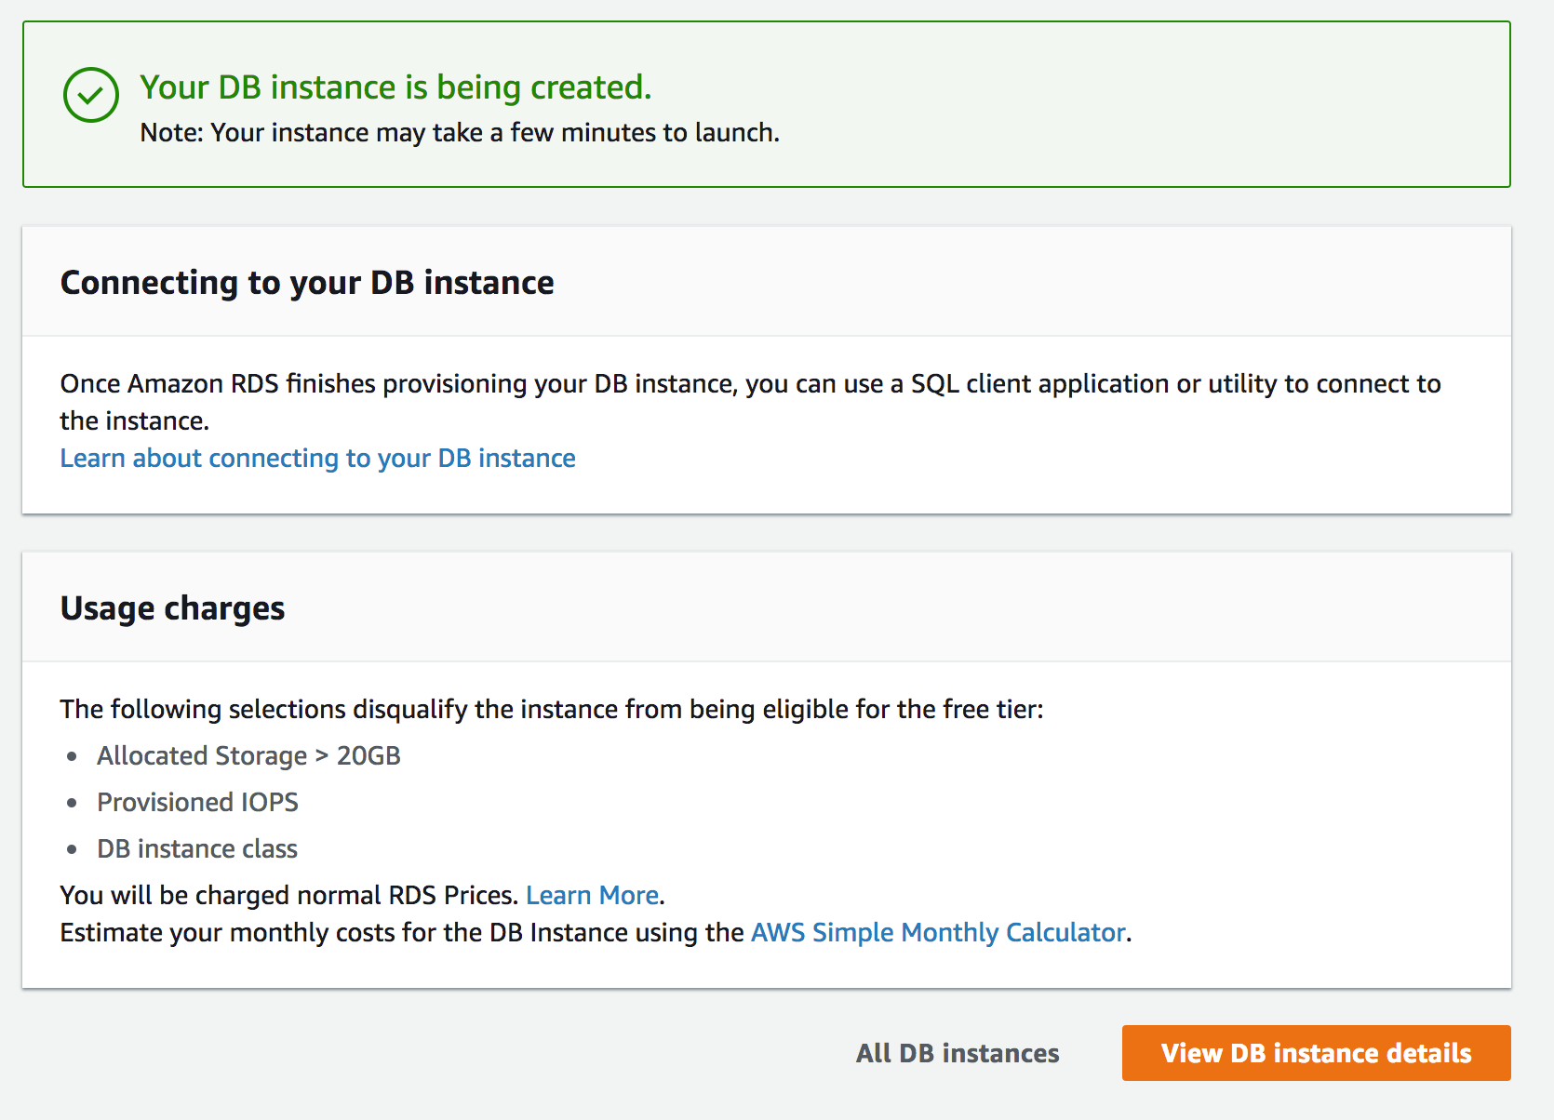Click the green success checkmark icon
The height and width of the screenshot is (1120, 1554).
[x=90, y=95]
